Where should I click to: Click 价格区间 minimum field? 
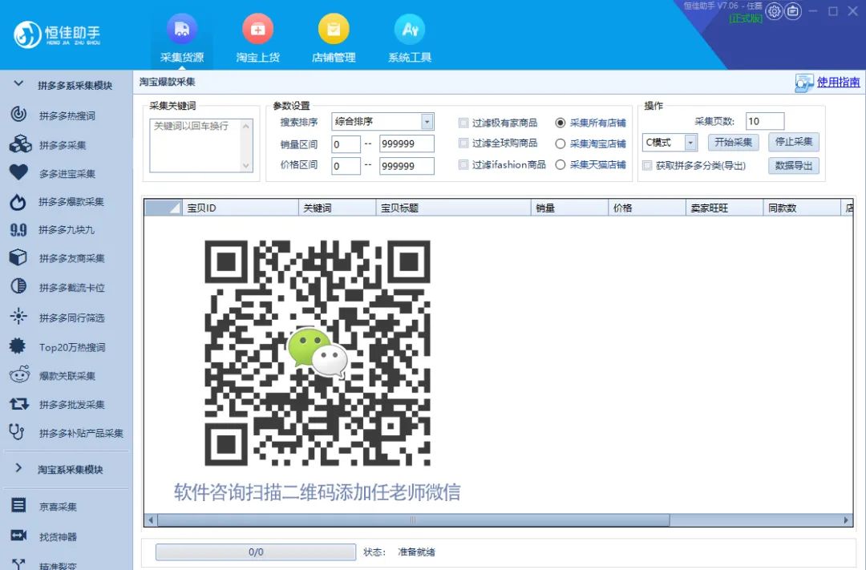346,166
